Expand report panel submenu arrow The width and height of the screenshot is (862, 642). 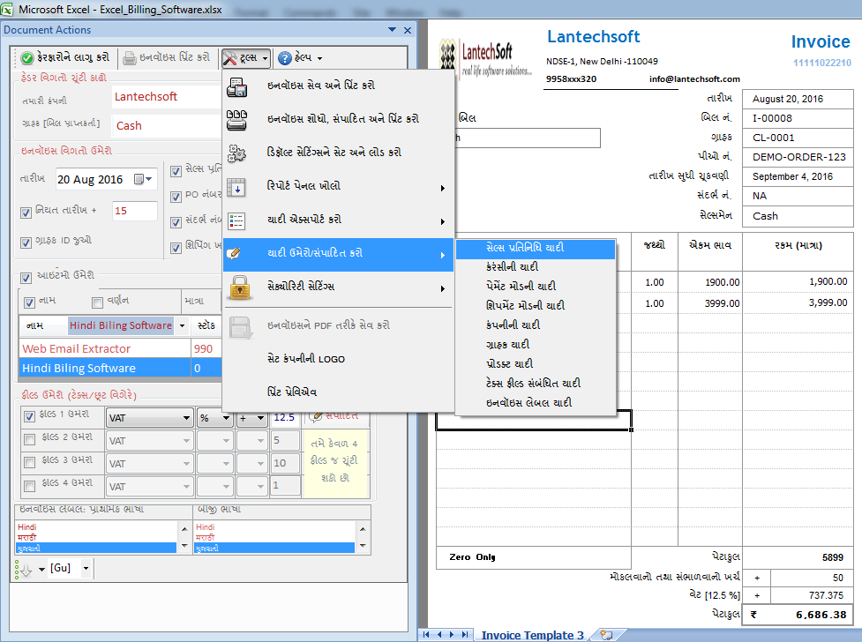[443, 188]
